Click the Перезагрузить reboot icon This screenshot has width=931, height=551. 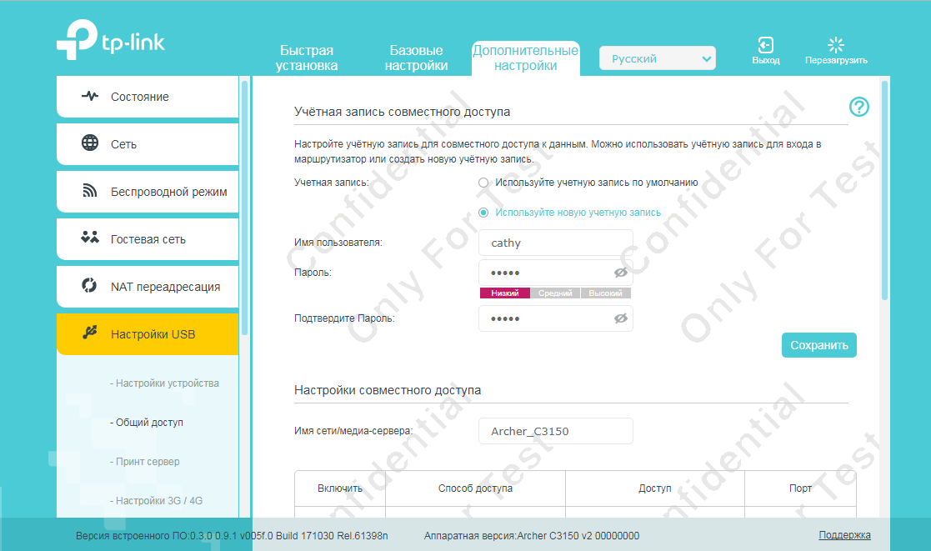point(835,45)
